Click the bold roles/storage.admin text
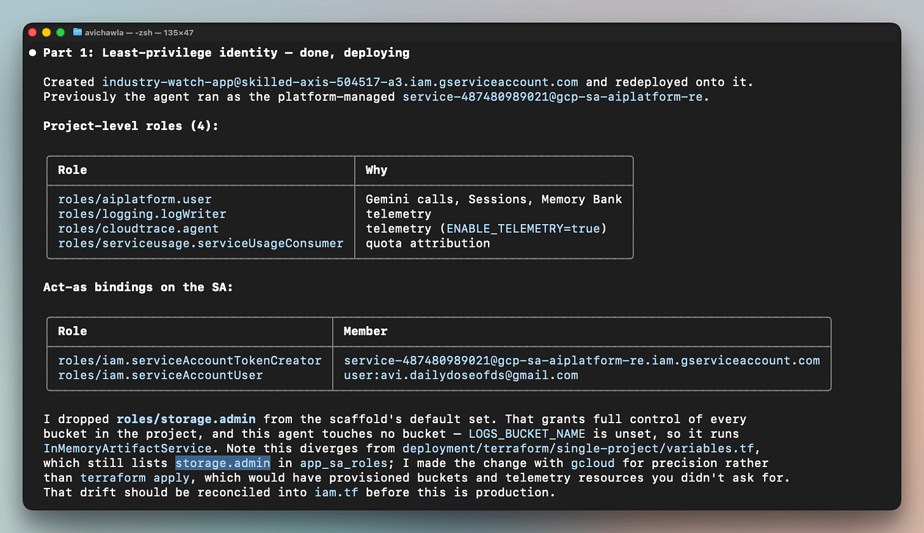This screenshot has width=924, height=533. pyautogui.click(x=186, y=419)
